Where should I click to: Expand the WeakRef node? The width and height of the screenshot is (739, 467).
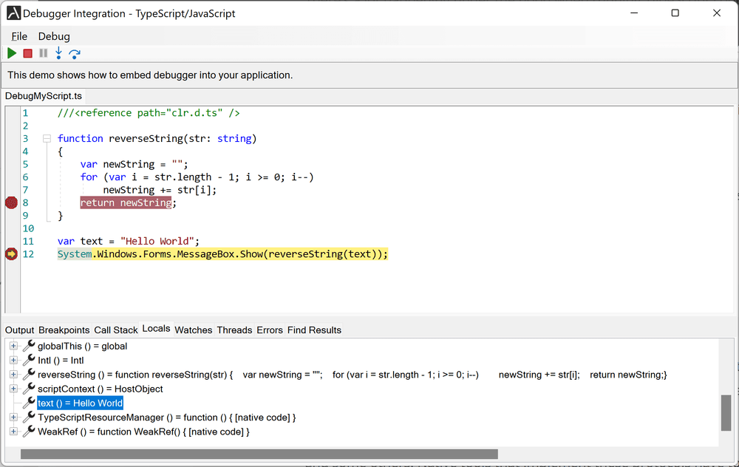pos(13,431)
